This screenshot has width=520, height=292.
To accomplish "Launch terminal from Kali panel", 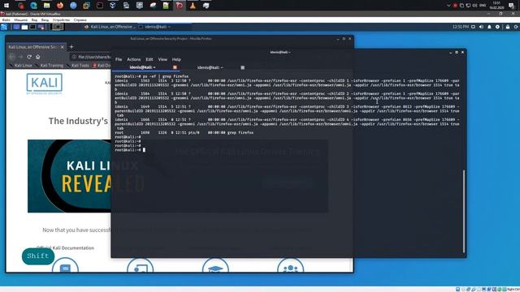I will coord(32,27).
